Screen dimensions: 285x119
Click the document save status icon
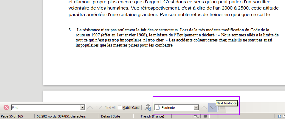click(x=205, y=116)
